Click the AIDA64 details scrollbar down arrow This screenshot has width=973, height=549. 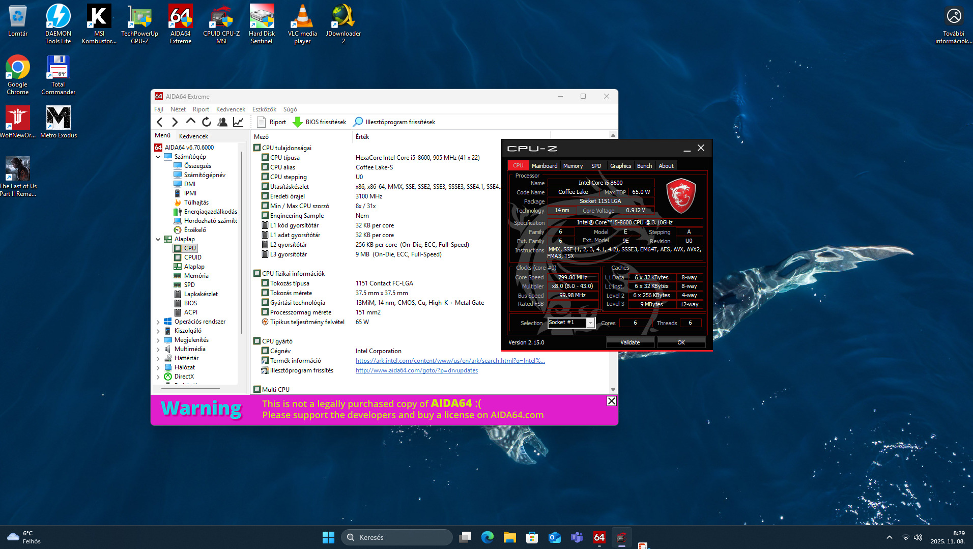(613, 390)
